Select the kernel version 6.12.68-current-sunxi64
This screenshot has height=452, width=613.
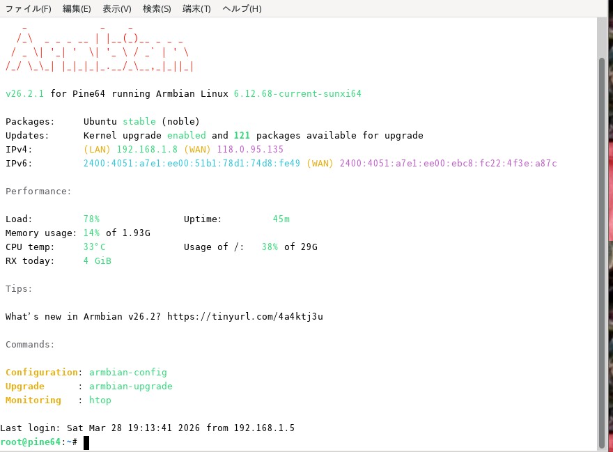click(298, 93)
